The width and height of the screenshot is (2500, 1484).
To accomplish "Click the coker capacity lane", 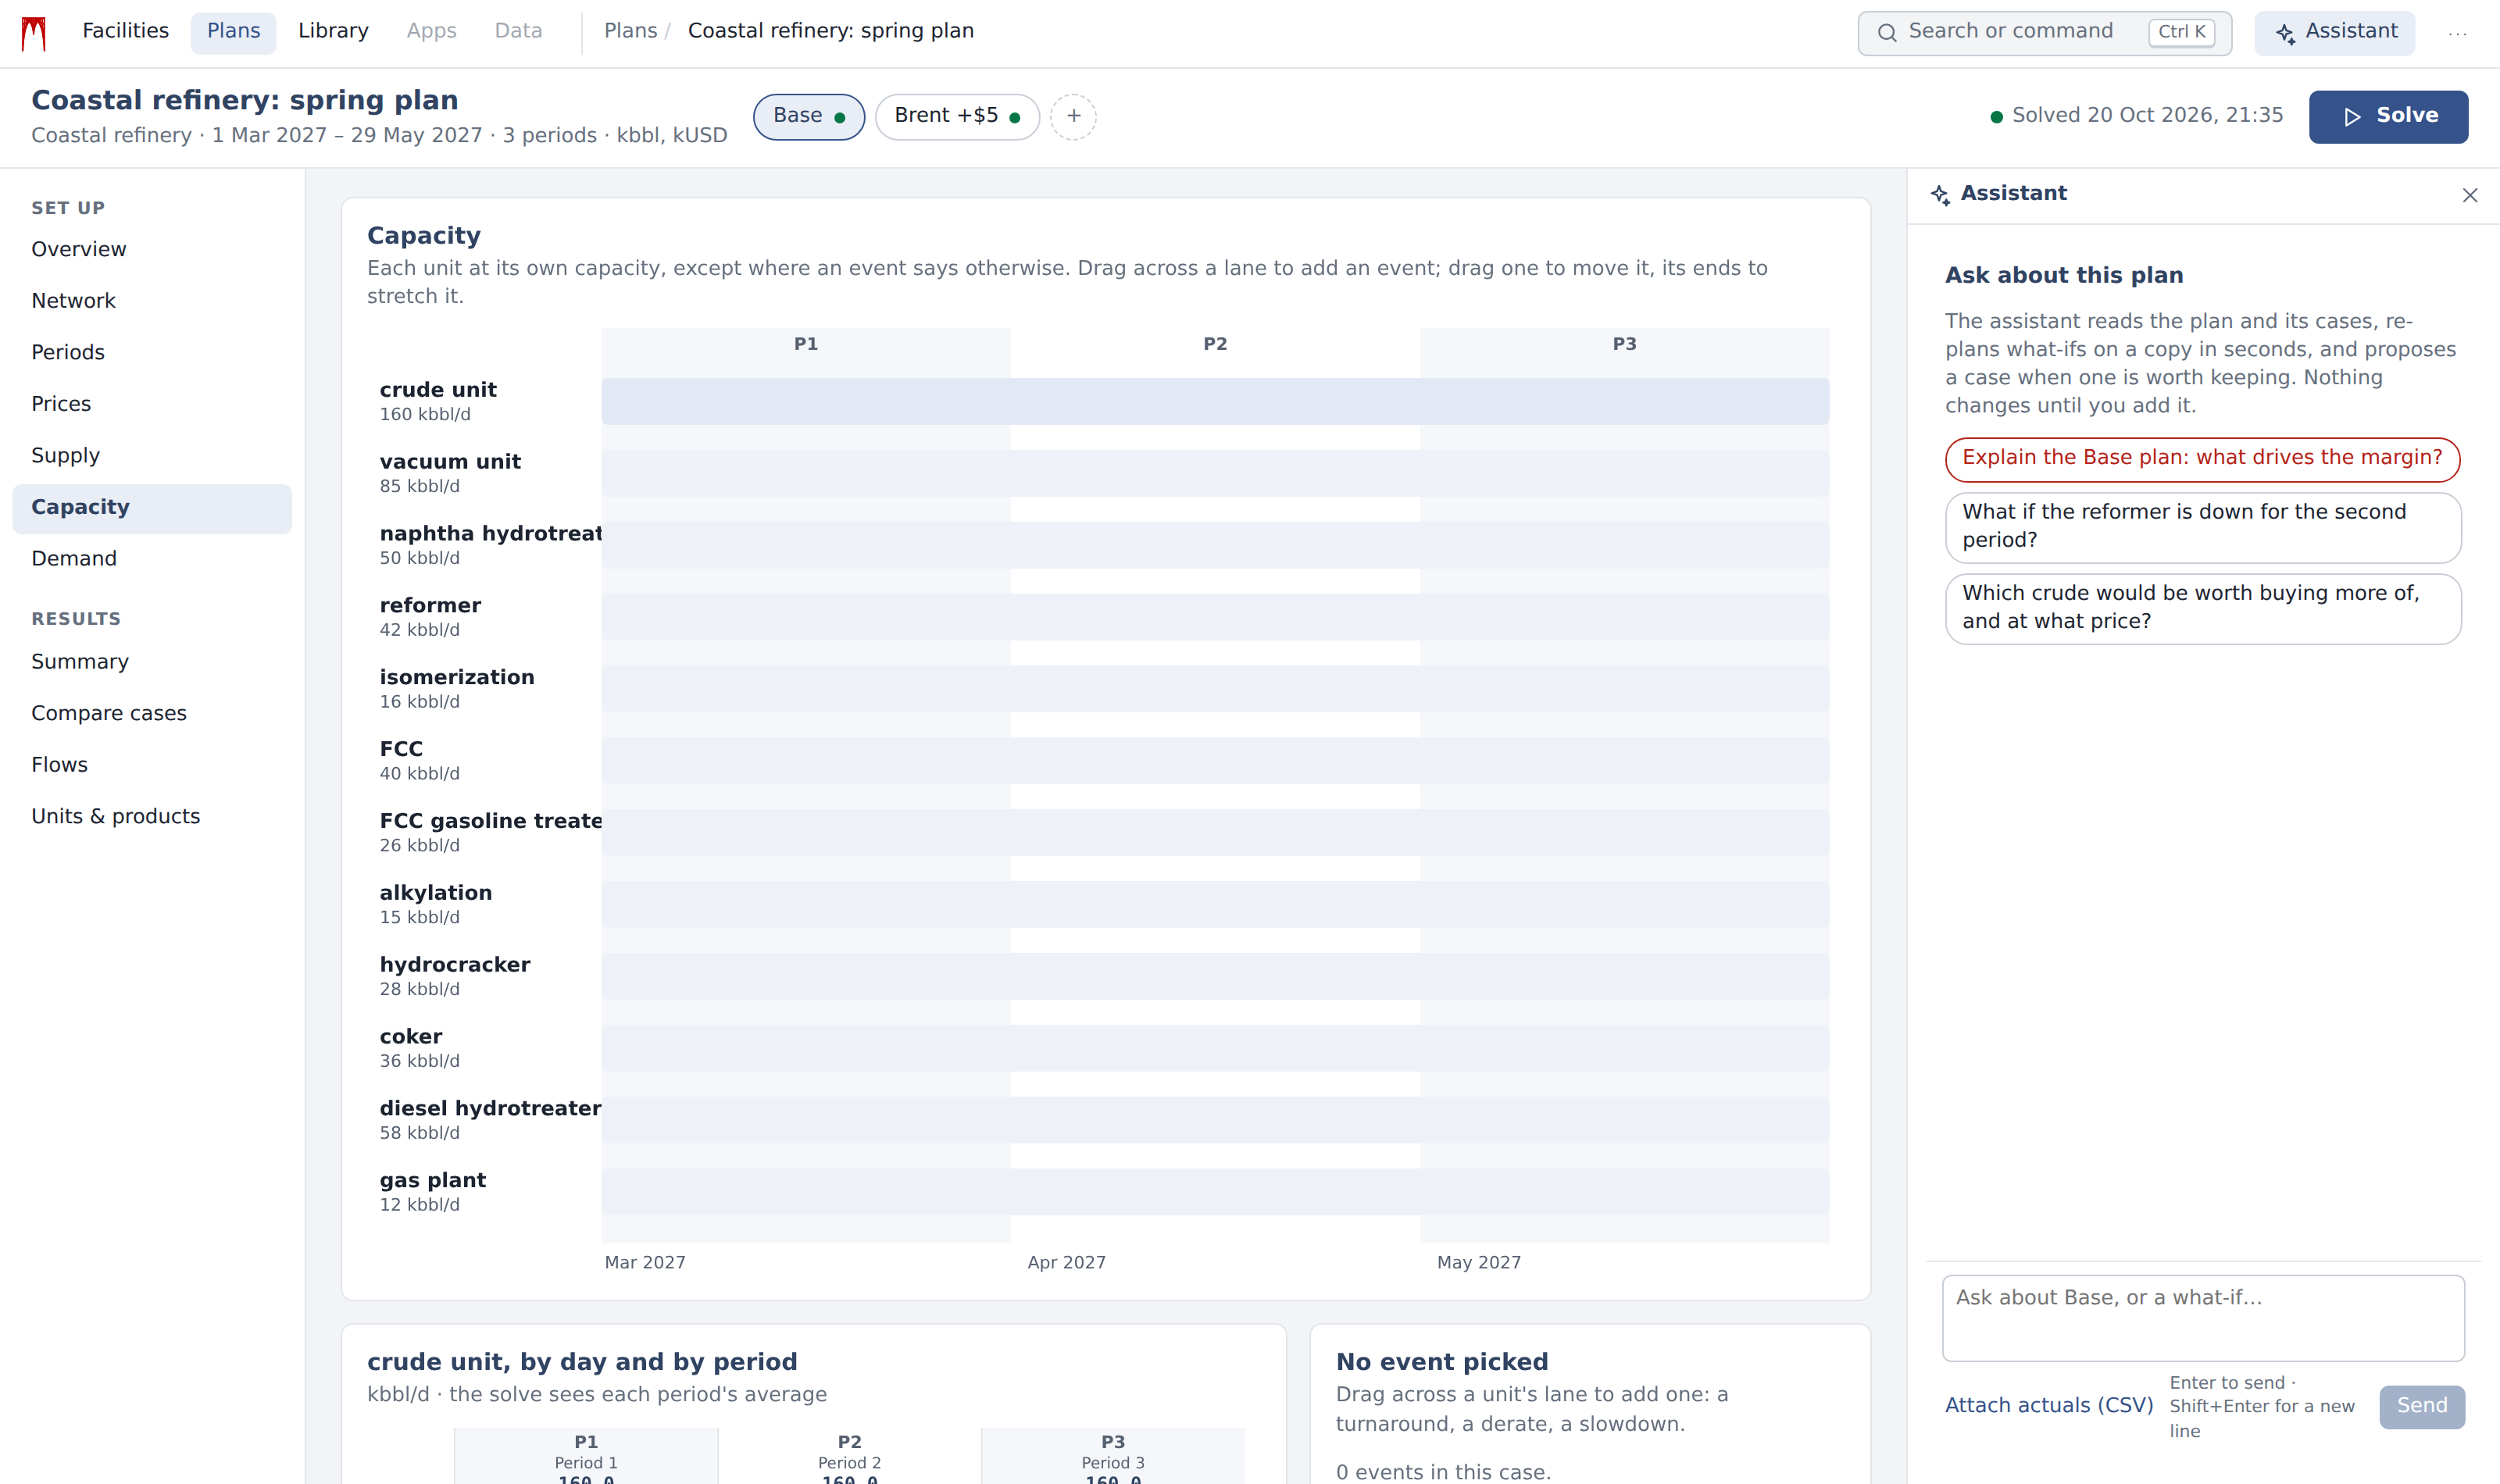I will click(1215, 1048).
